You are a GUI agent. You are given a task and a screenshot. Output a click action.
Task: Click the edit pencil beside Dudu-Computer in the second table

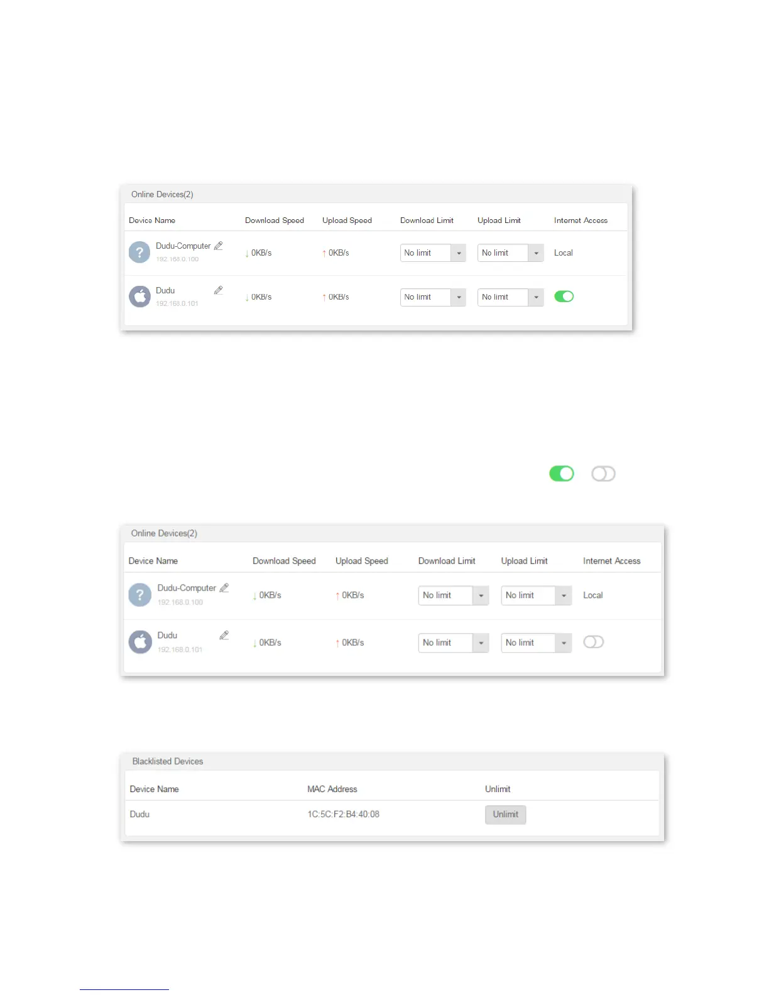tap(224, 588)
